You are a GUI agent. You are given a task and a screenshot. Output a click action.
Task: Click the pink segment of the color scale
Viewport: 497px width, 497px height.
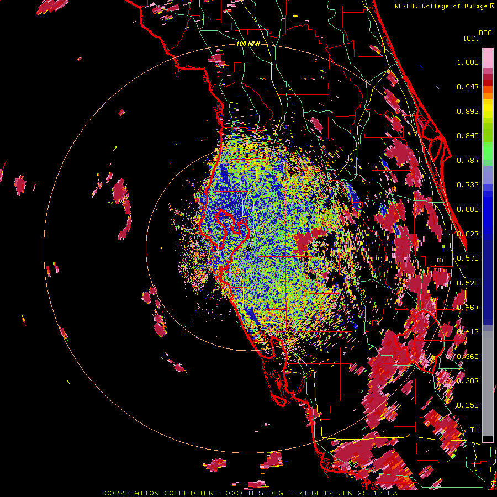point(488,59)
